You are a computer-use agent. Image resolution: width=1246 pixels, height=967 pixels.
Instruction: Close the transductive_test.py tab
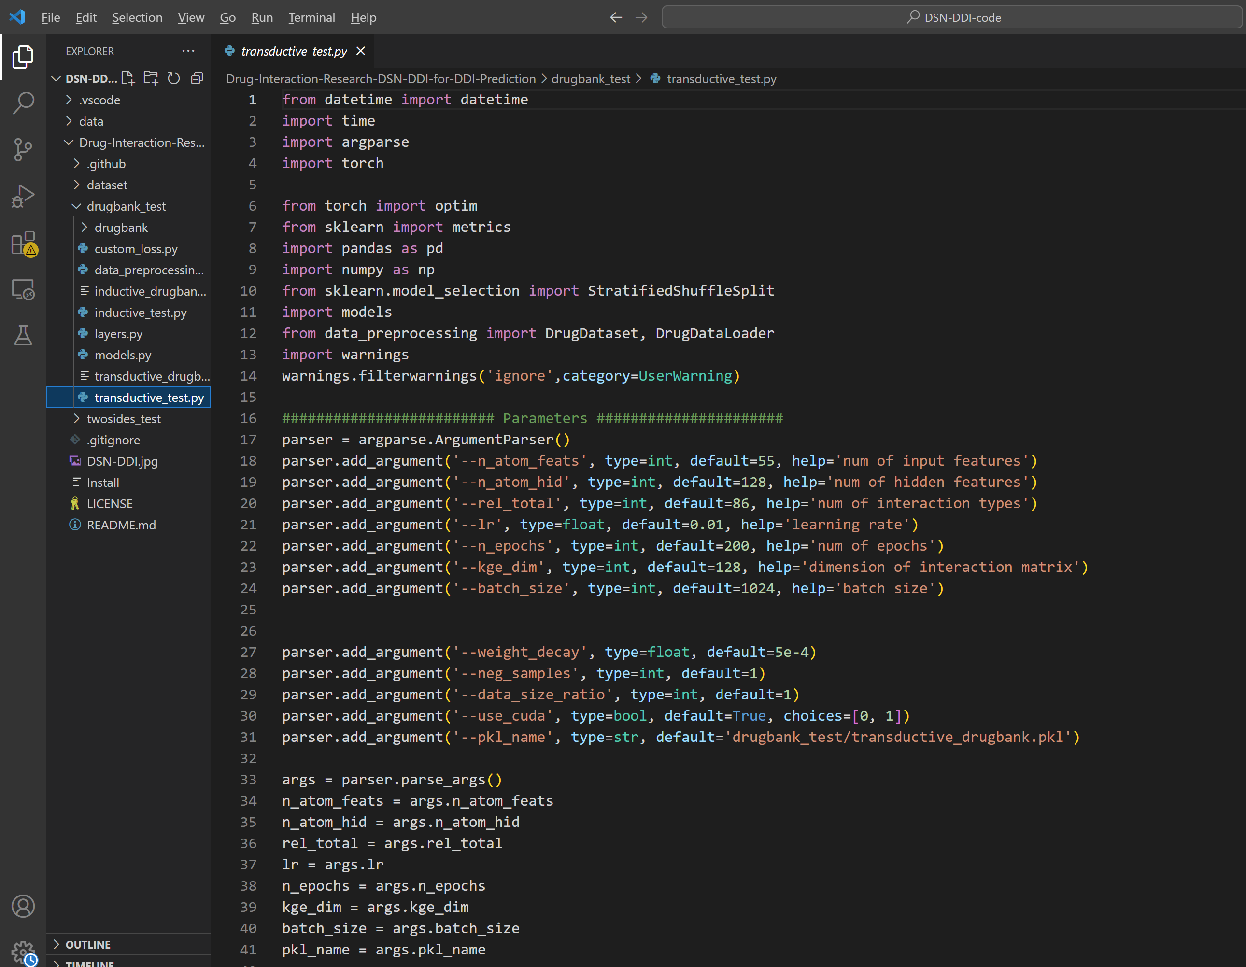click(361, 51)
